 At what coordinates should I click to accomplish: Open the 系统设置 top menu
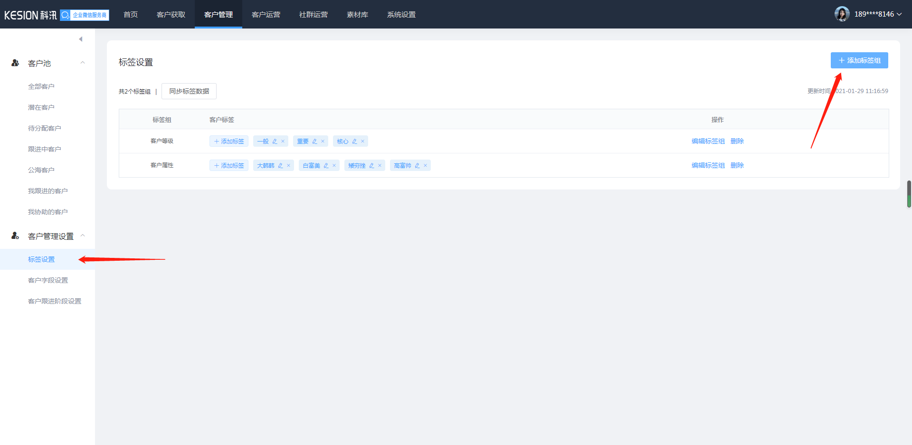tap(401, 15)
